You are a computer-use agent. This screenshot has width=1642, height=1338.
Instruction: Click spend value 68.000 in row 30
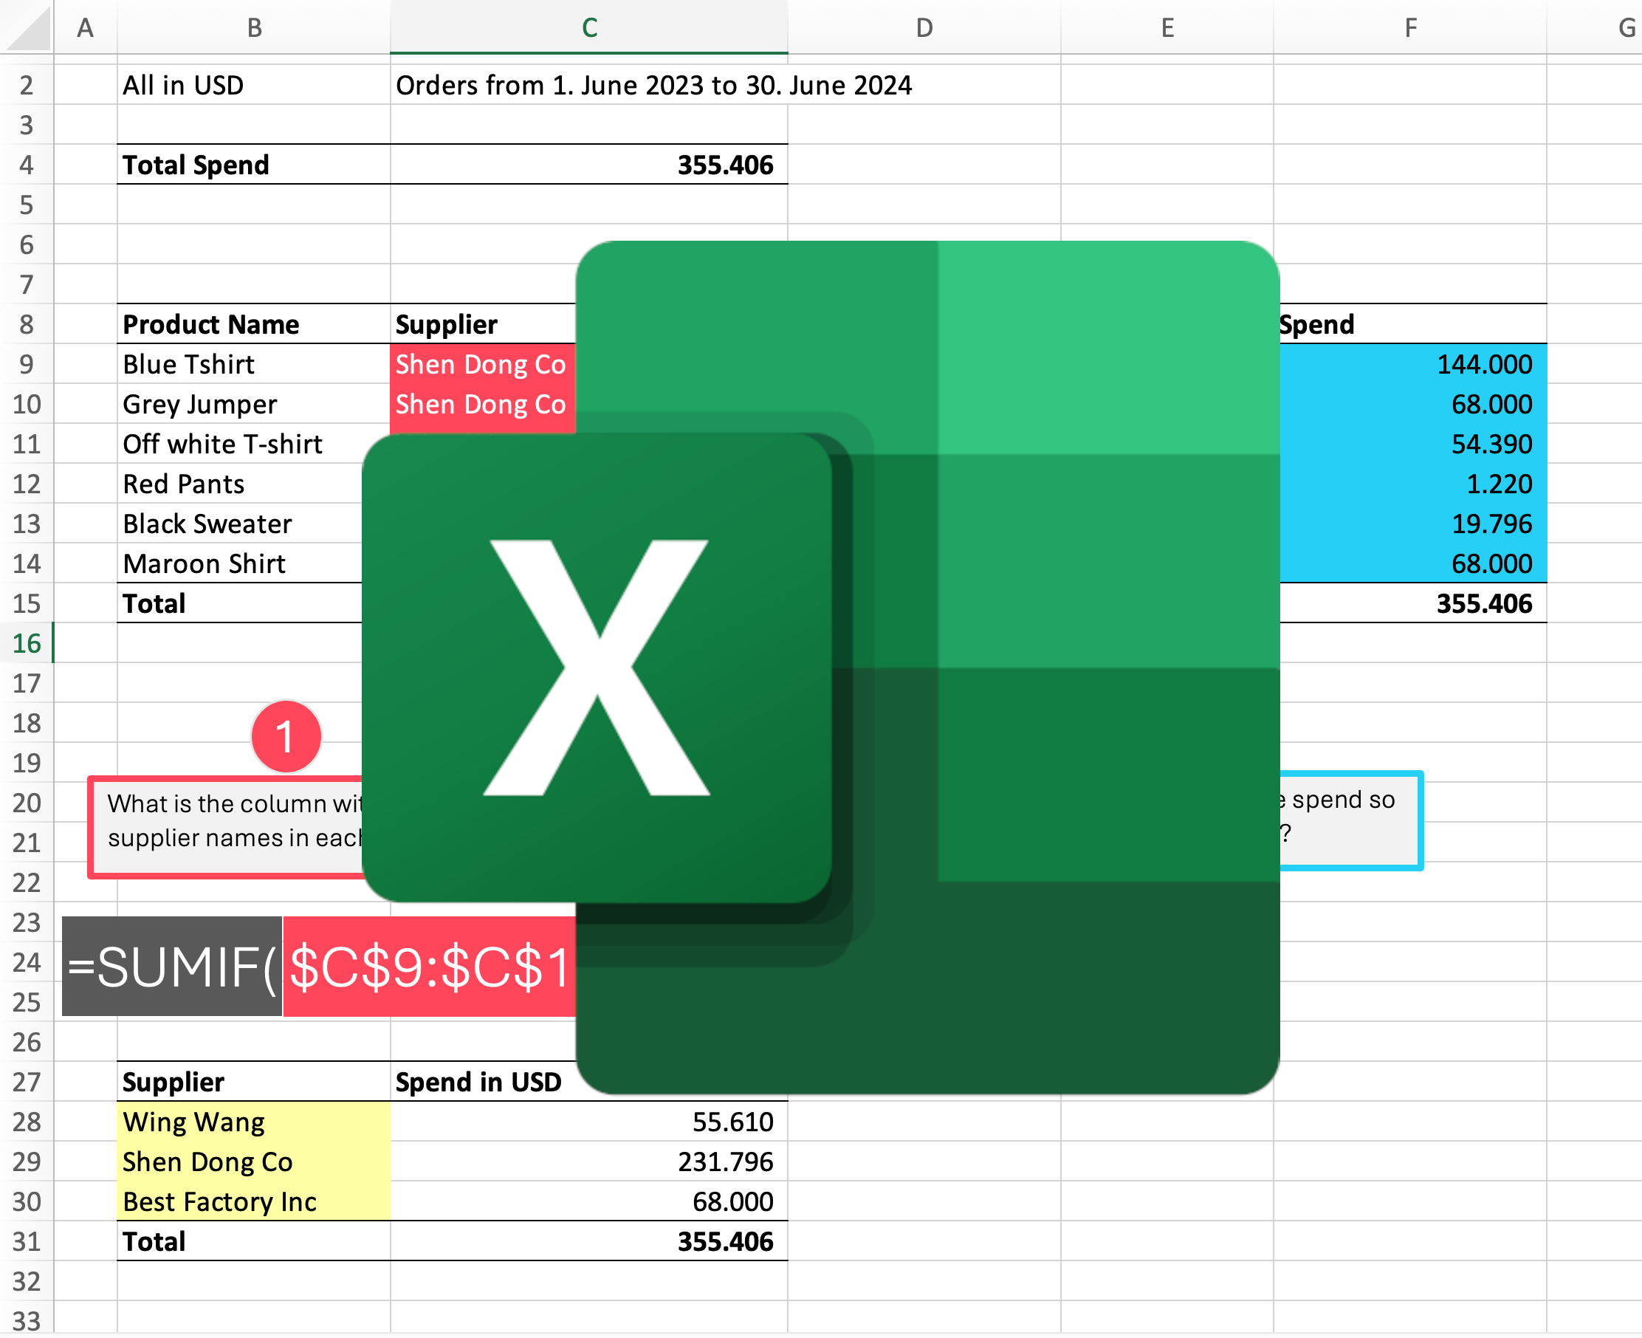(588, 1201)
